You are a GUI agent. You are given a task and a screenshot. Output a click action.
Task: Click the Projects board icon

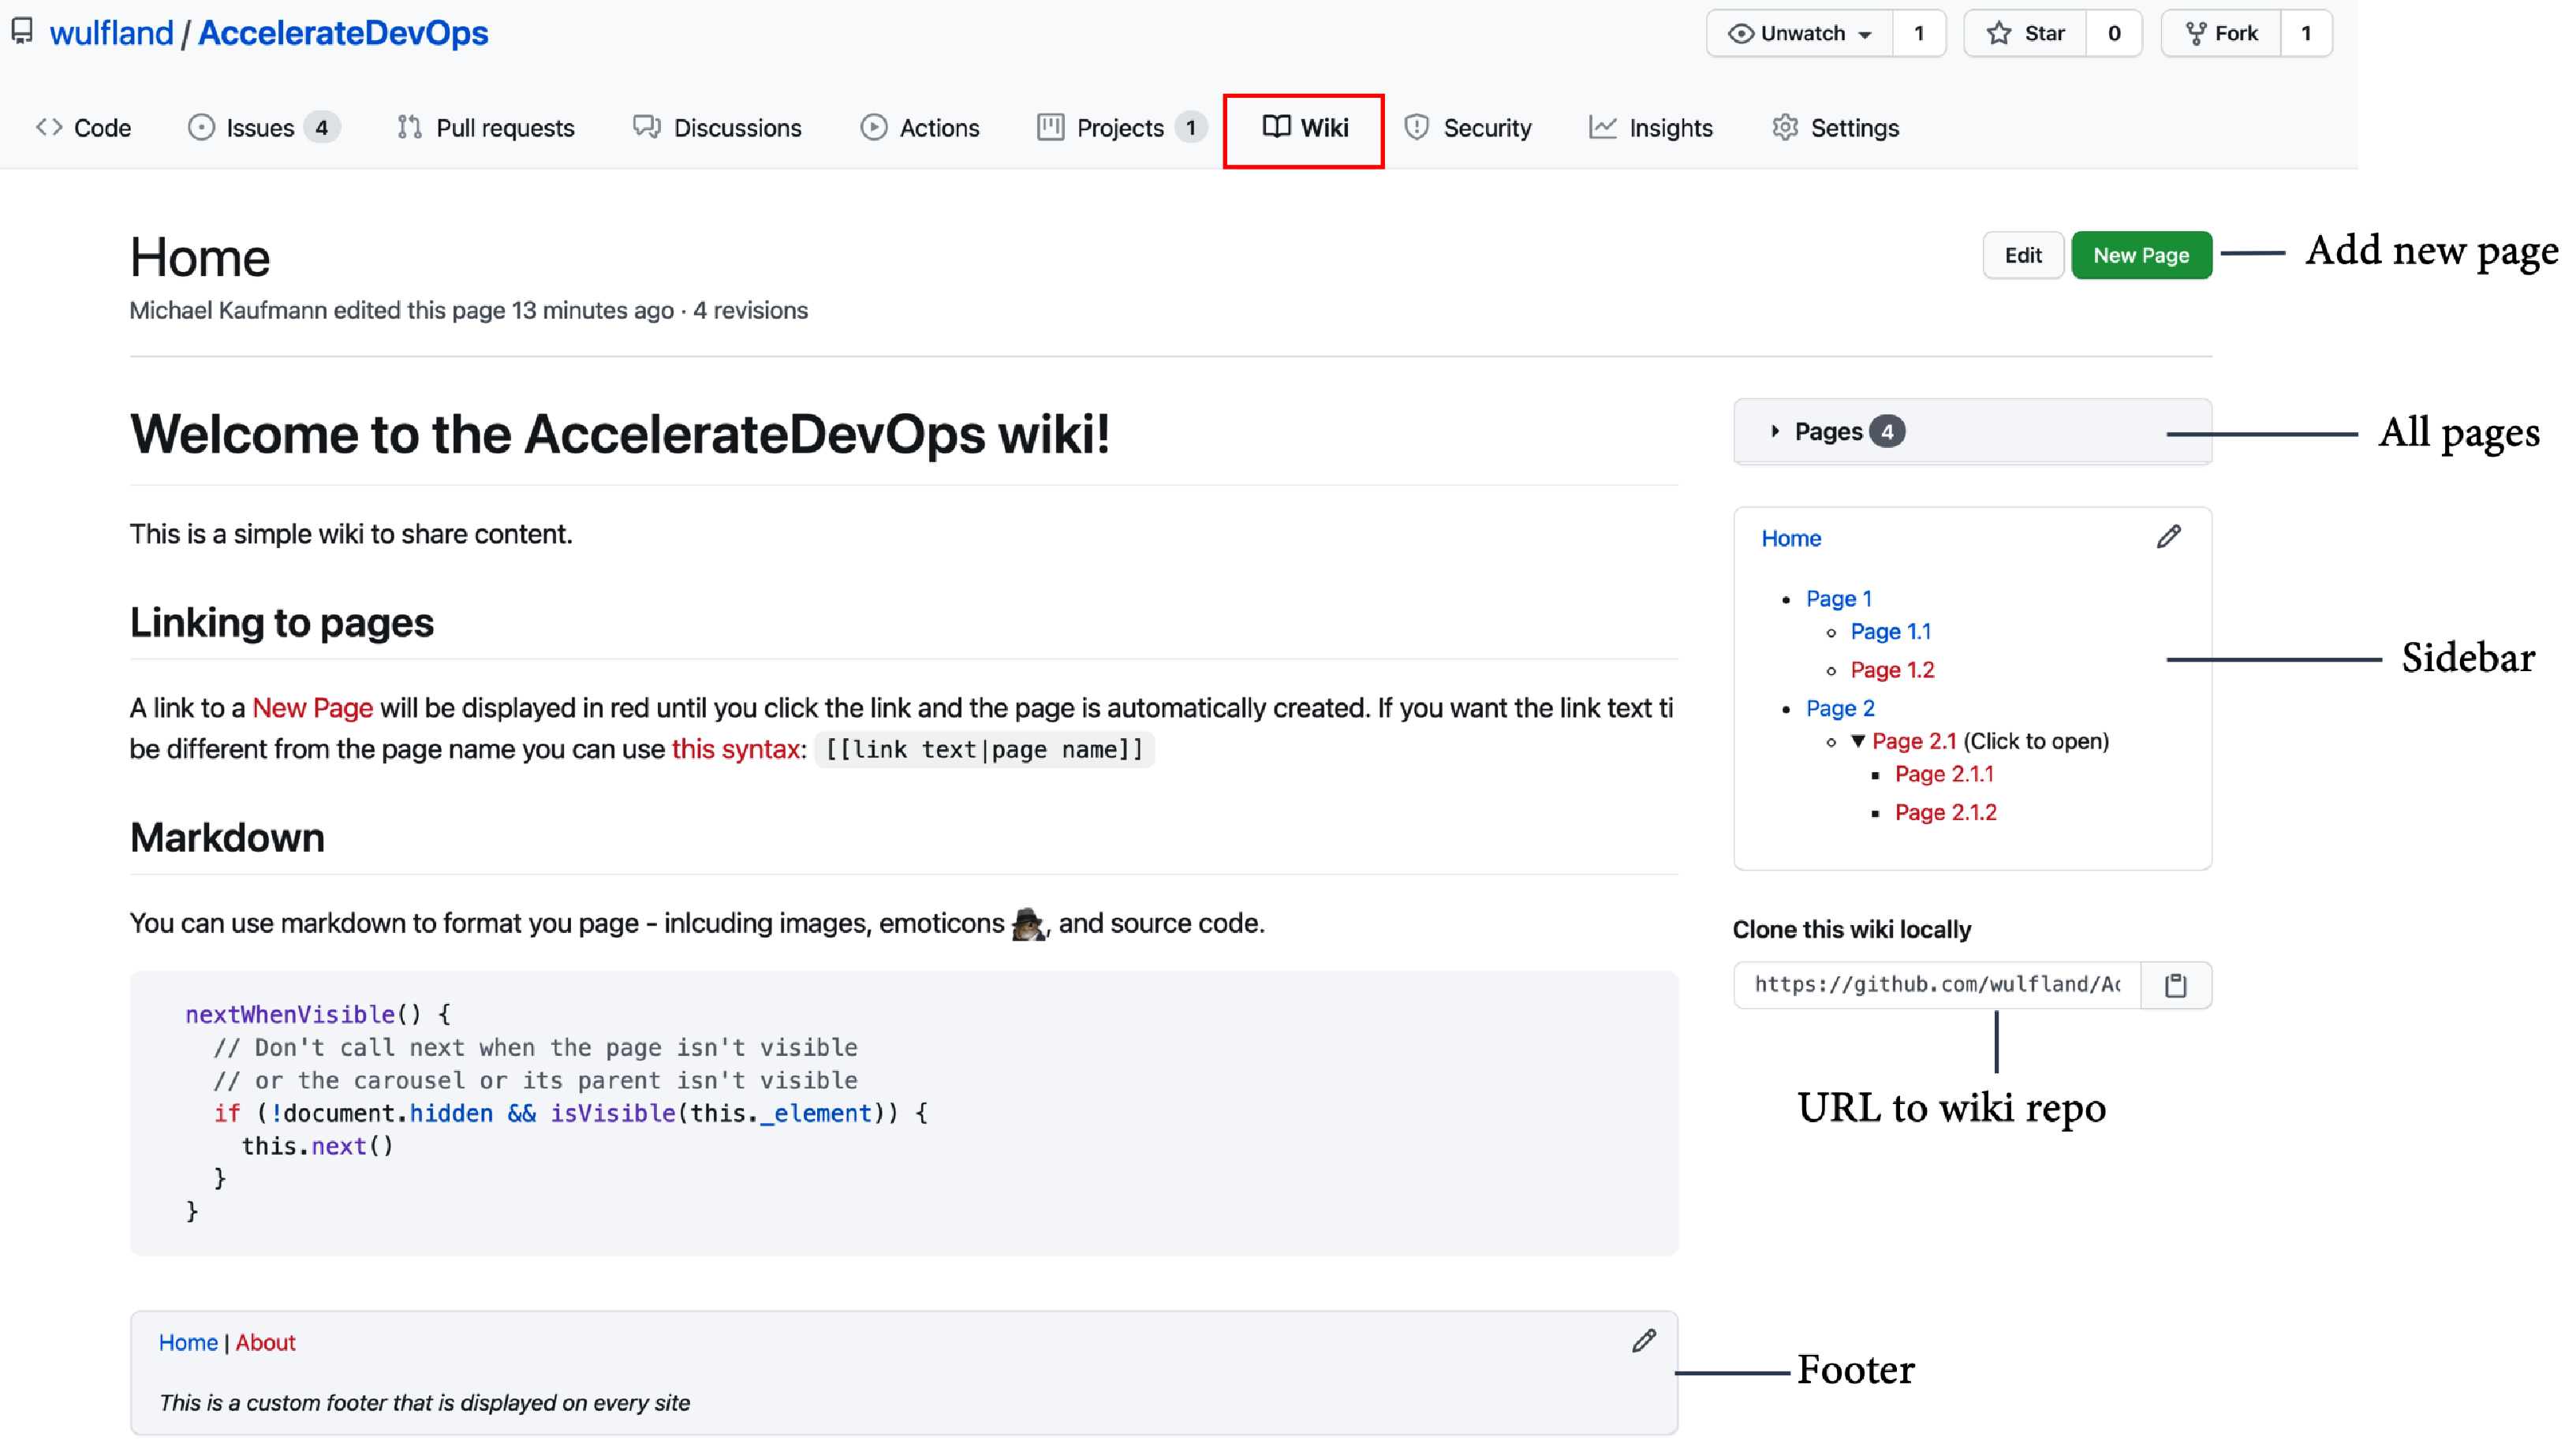[x=1051, y=127]
